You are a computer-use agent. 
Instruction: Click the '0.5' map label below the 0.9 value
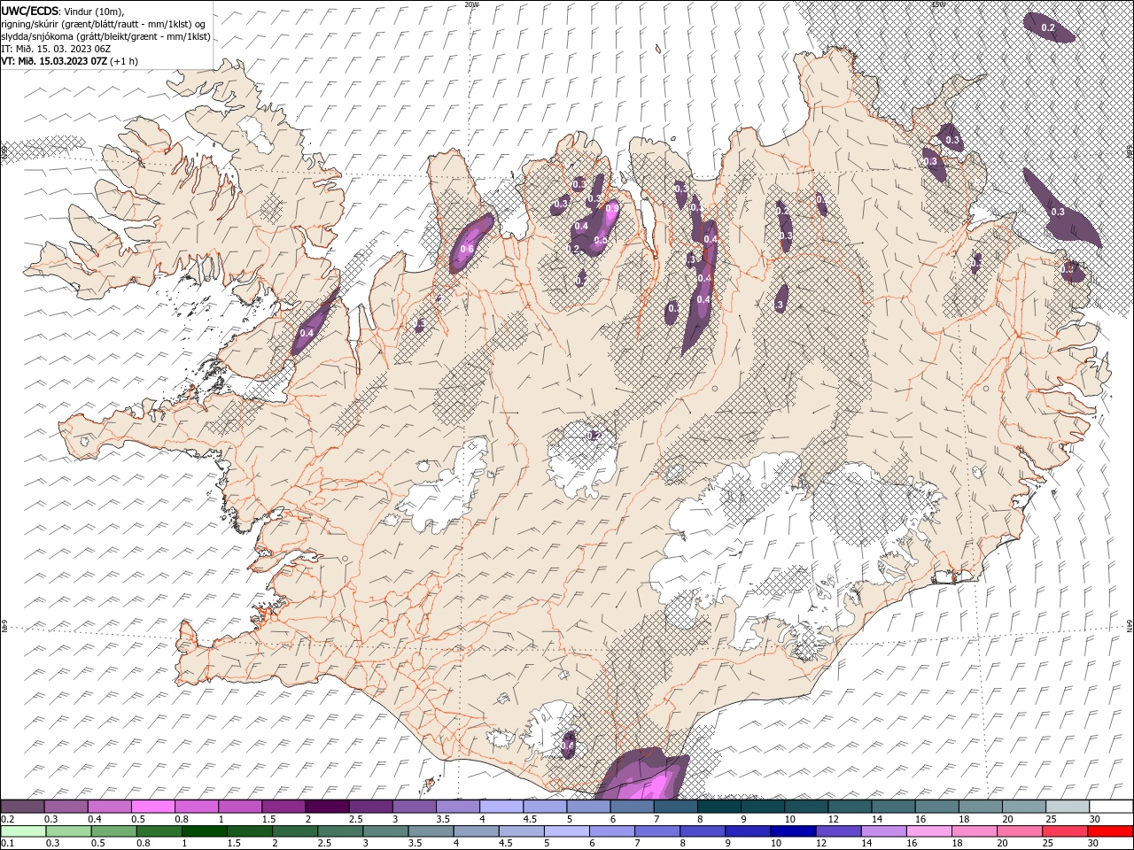(x=600, y=240)
